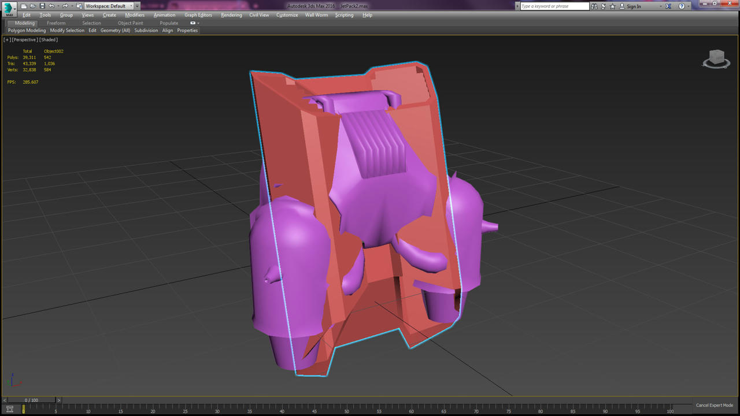Click the time slider previous frame arrow
Viewport: 740px width, 416px height.
5,400
